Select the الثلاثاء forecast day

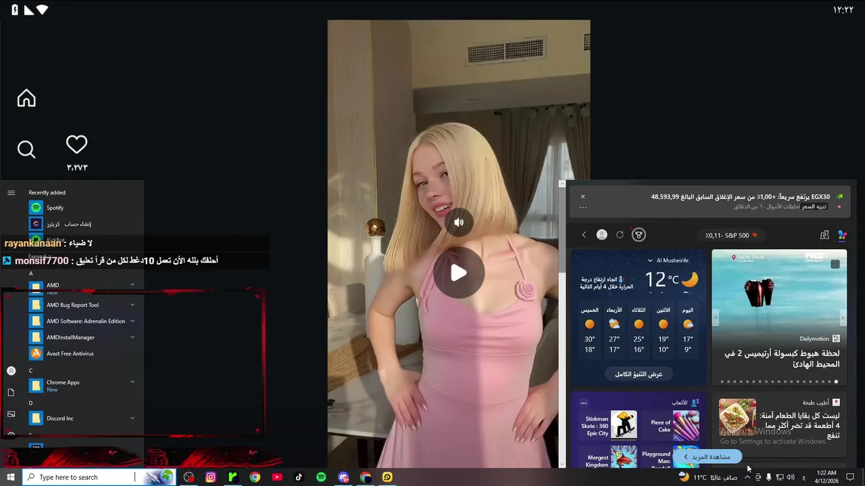tap(639, 331)
